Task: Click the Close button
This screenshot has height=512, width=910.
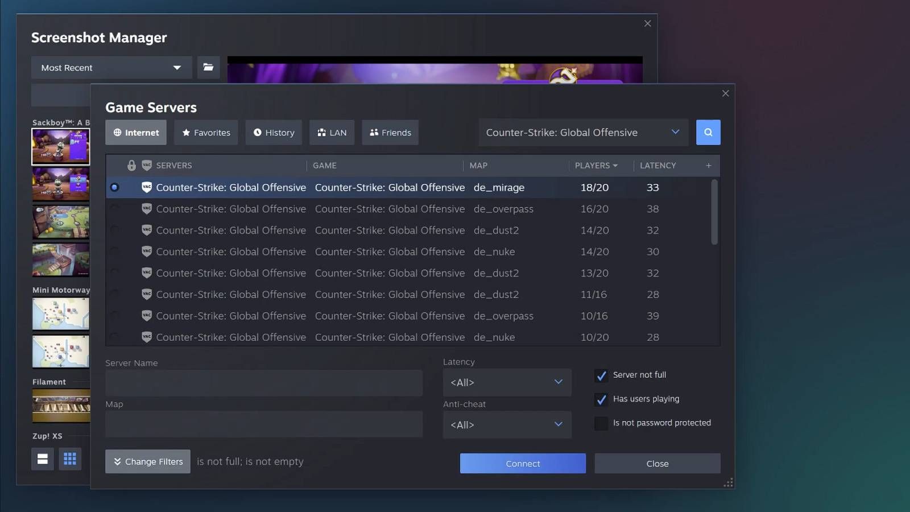Action: (657, 464)
